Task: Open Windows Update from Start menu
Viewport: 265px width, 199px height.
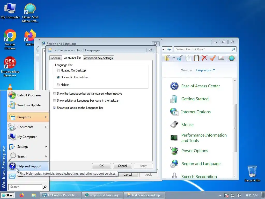Action: [28, 105]
